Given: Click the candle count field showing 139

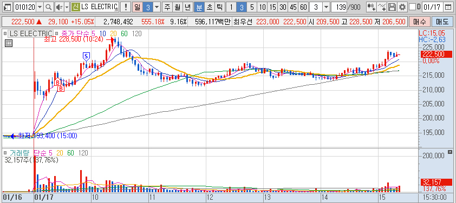Looking at the screenshot, I should pos(340,7).
